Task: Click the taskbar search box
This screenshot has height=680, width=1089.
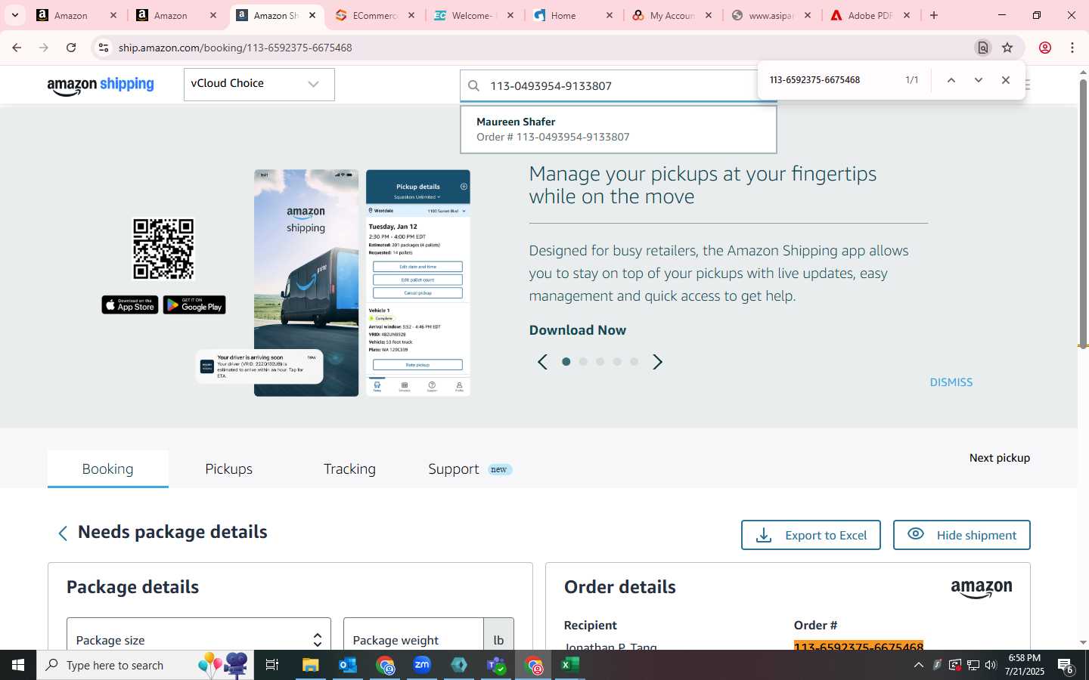Action: point(145,665)
